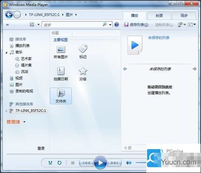Toggle repeat playback

[59, 163]
